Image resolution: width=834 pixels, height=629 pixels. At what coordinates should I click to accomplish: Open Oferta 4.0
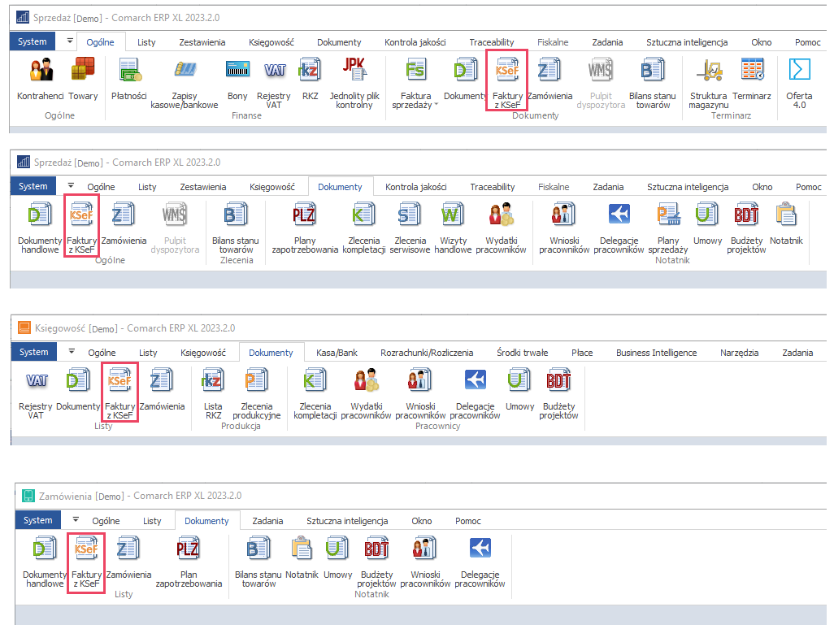tap(799, 84)
